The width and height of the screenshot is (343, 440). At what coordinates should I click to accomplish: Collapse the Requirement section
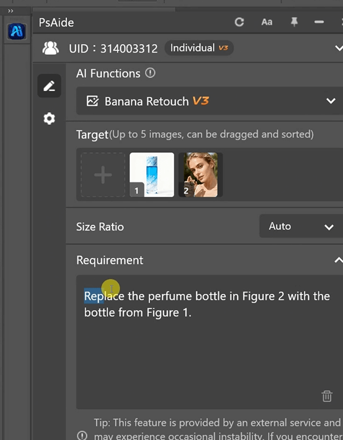[x=337, y=260]
